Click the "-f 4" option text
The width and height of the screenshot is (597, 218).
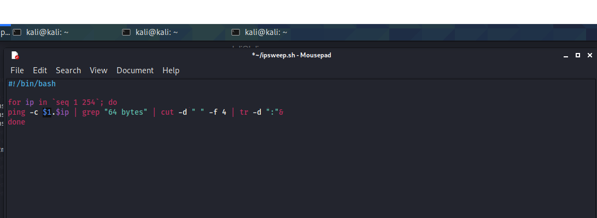218,112
